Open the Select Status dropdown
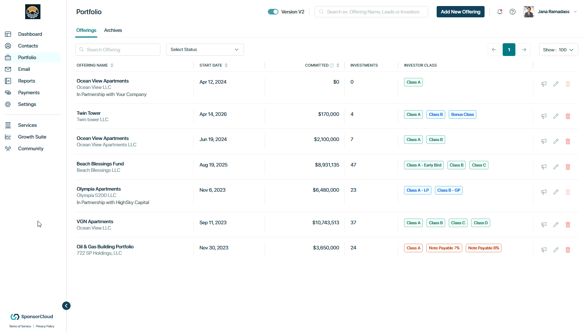 [205, 50]
